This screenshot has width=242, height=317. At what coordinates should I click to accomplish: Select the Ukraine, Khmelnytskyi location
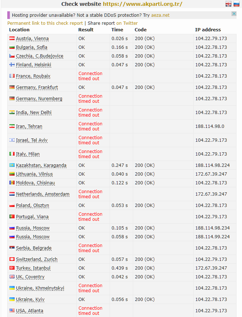click(x=40, y=288)
